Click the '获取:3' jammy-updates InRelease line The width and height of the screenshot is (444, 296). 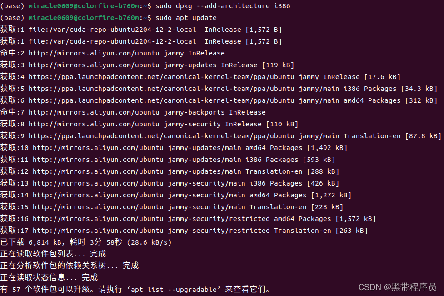point(147,65)
